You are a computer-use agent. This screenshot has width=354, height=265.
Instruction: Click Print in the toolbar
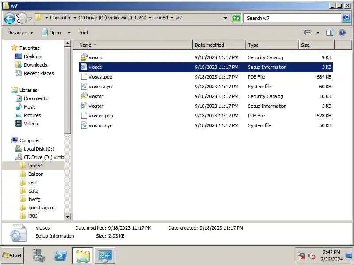click(x=83, y=33)
